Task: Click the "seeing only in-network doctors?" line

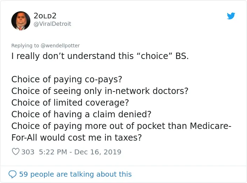Action: tap(100, 91)
